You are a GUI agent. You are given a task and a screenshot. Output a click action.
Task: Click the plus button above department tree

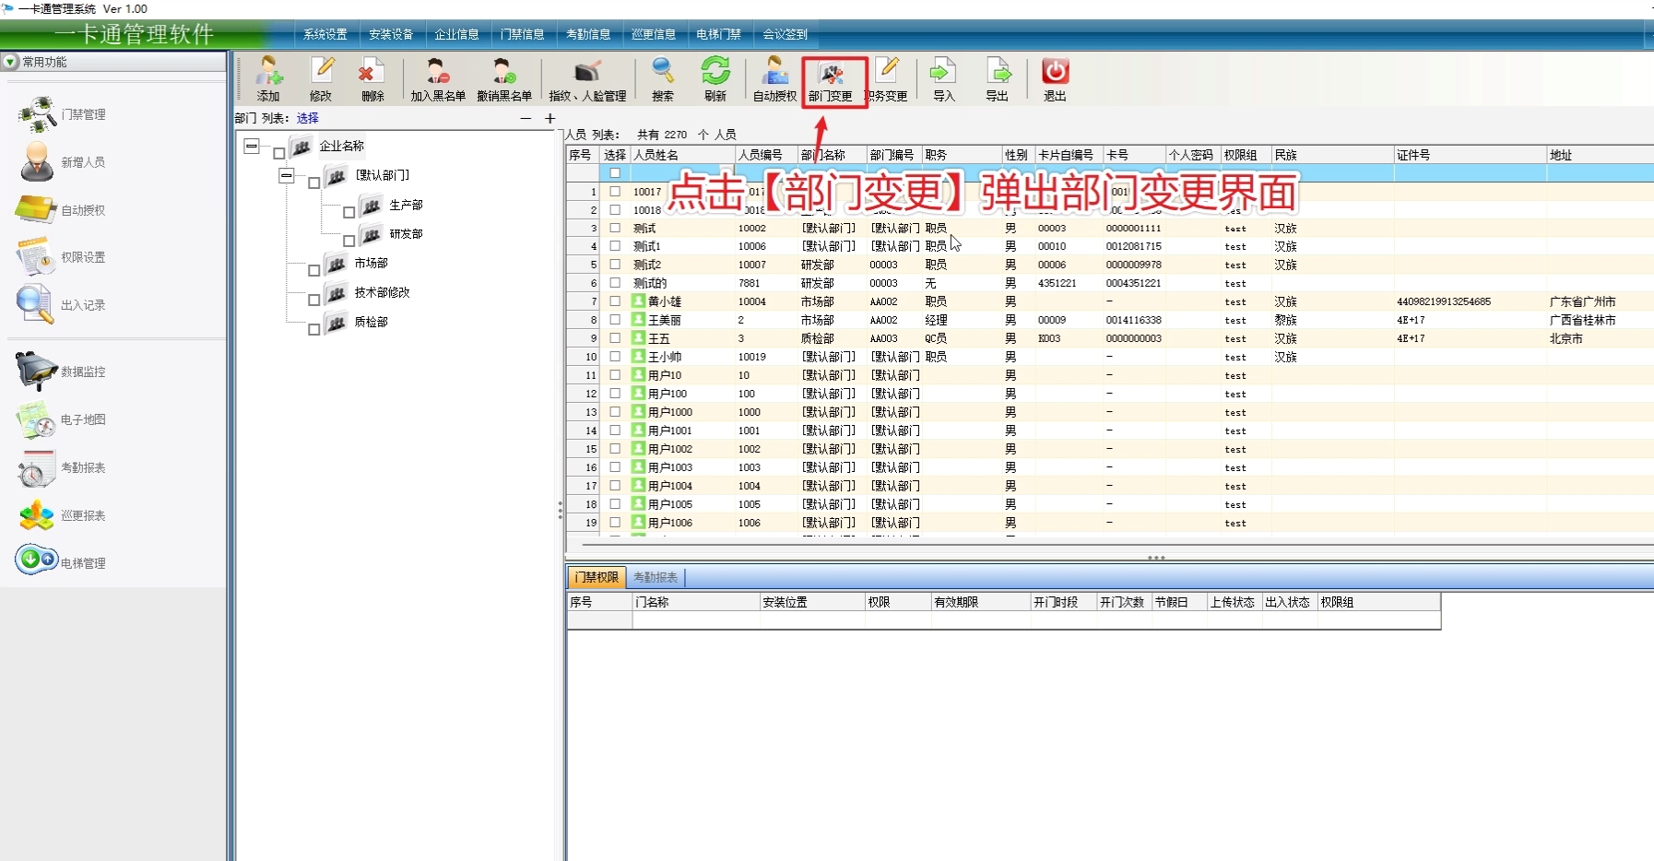(550, 118)
